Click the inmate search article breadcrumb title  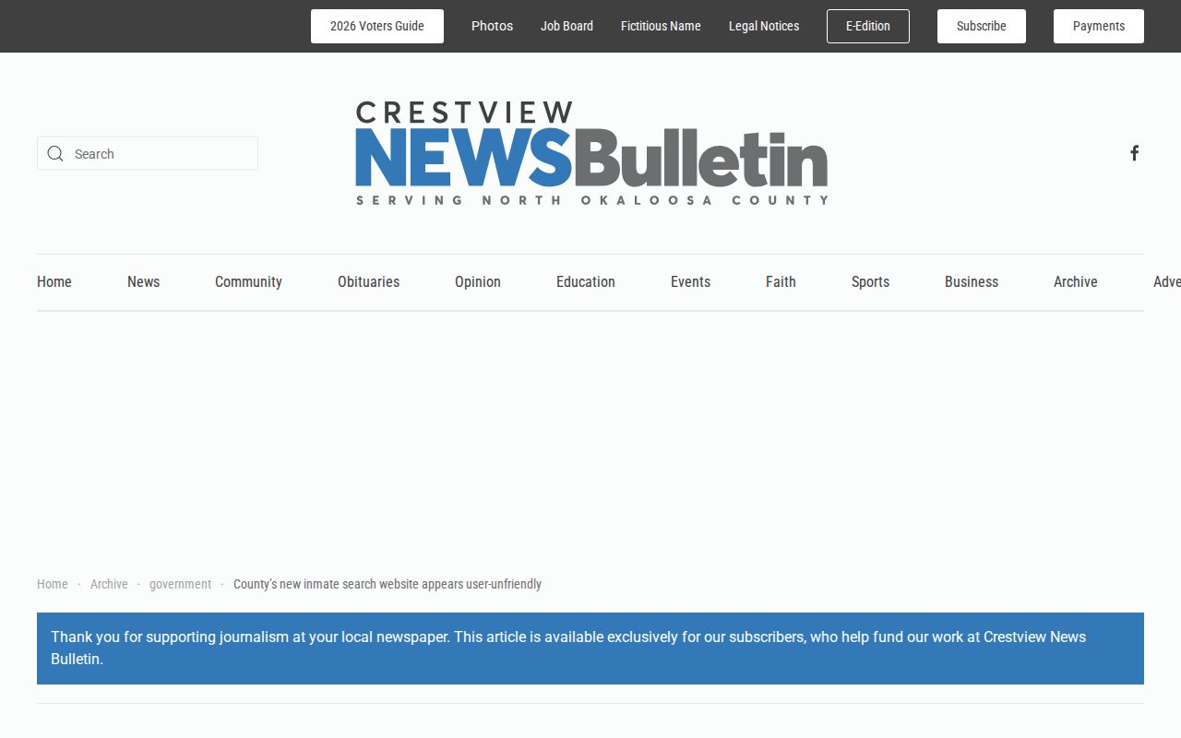click(388, 584)
